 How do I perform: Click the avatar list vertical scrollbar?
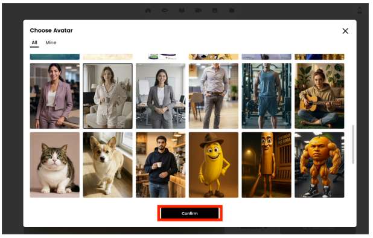352,144
